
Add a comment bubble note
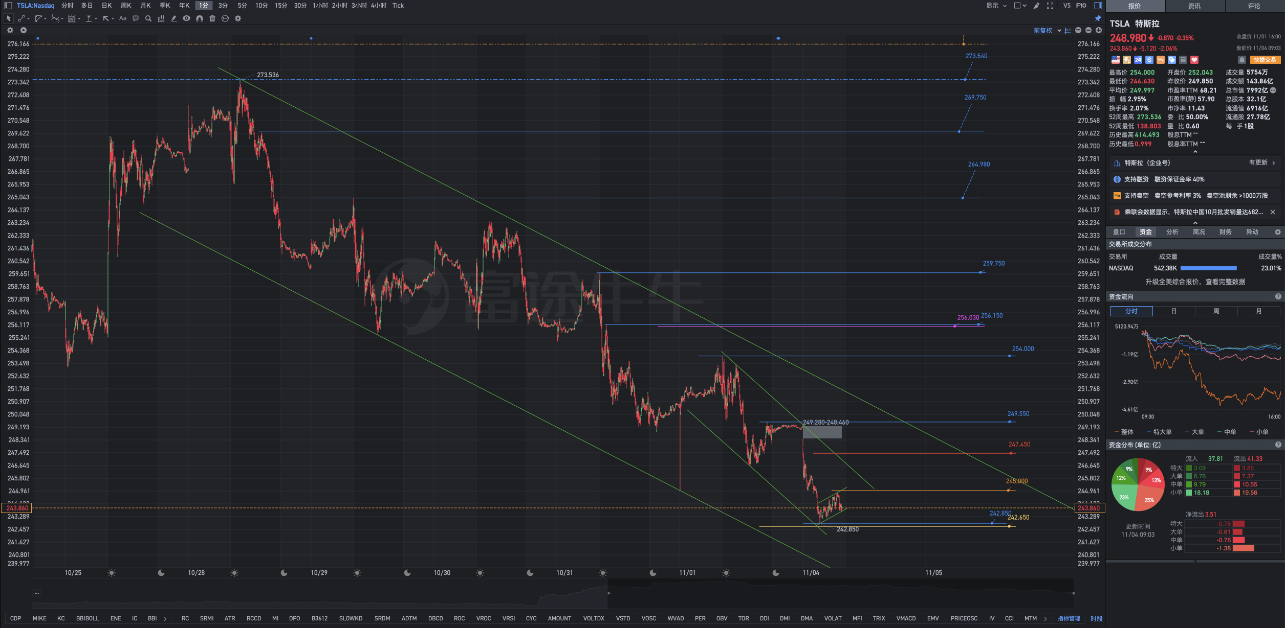pos(136,18)
